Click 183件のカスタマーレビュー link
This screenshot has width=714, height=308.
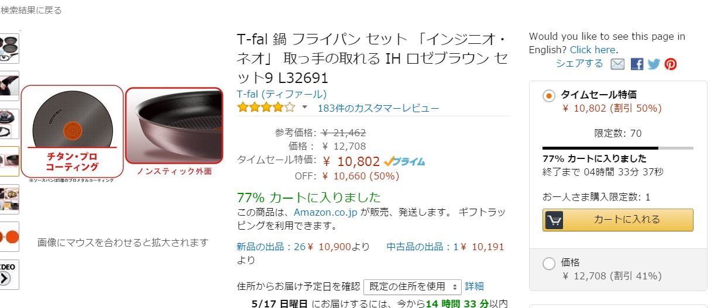tap(378, 108)
